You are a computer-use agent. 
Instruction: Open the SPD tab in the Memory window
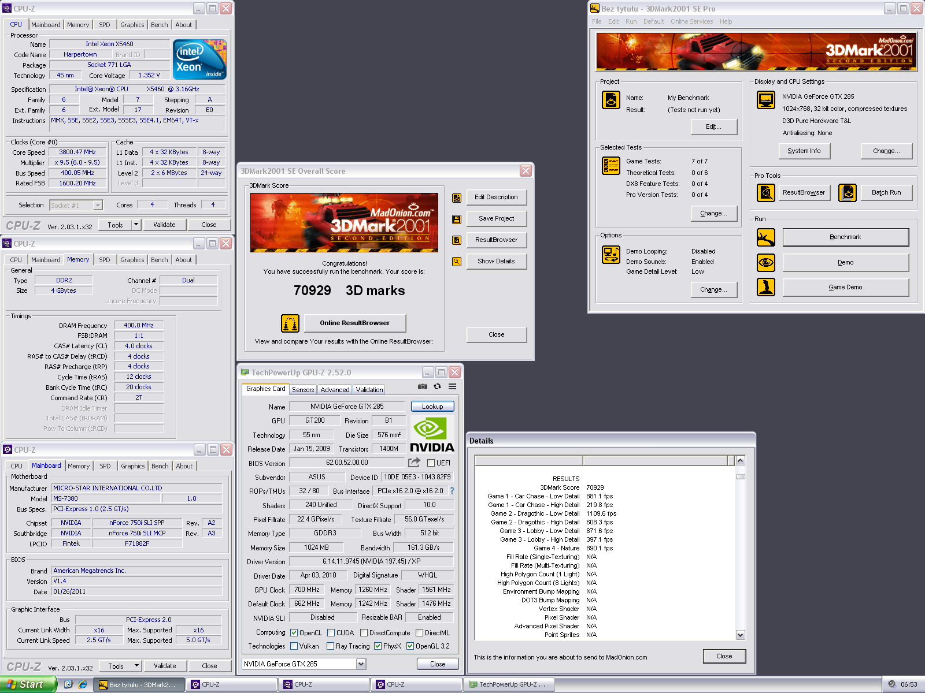105,260
